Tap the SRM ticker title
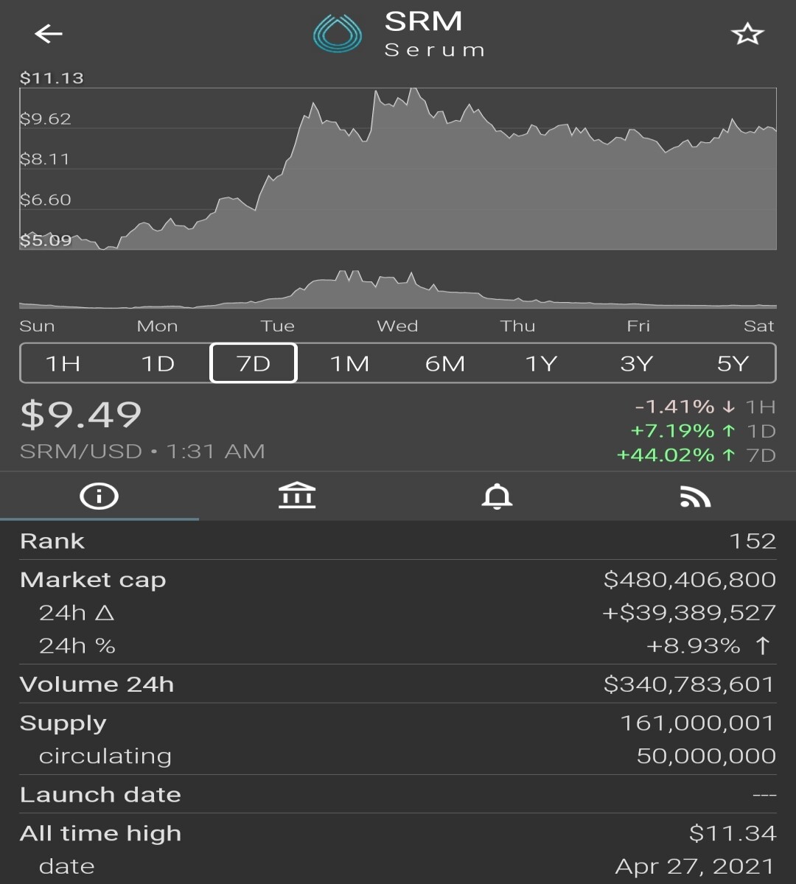 423,21
